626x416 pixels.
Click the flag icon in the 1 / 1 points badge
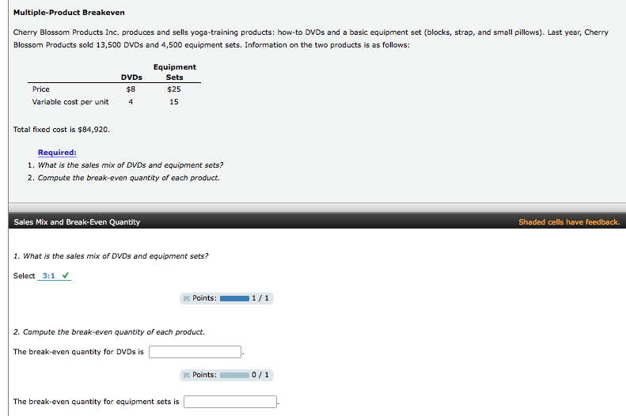[187, 298]
